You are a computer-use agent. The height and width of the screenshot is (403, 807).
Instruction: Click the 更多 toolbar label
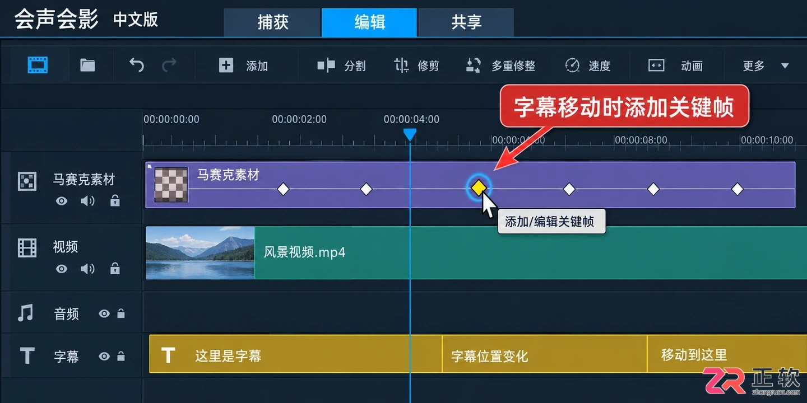pyautogui.click(x=754, y=66)
